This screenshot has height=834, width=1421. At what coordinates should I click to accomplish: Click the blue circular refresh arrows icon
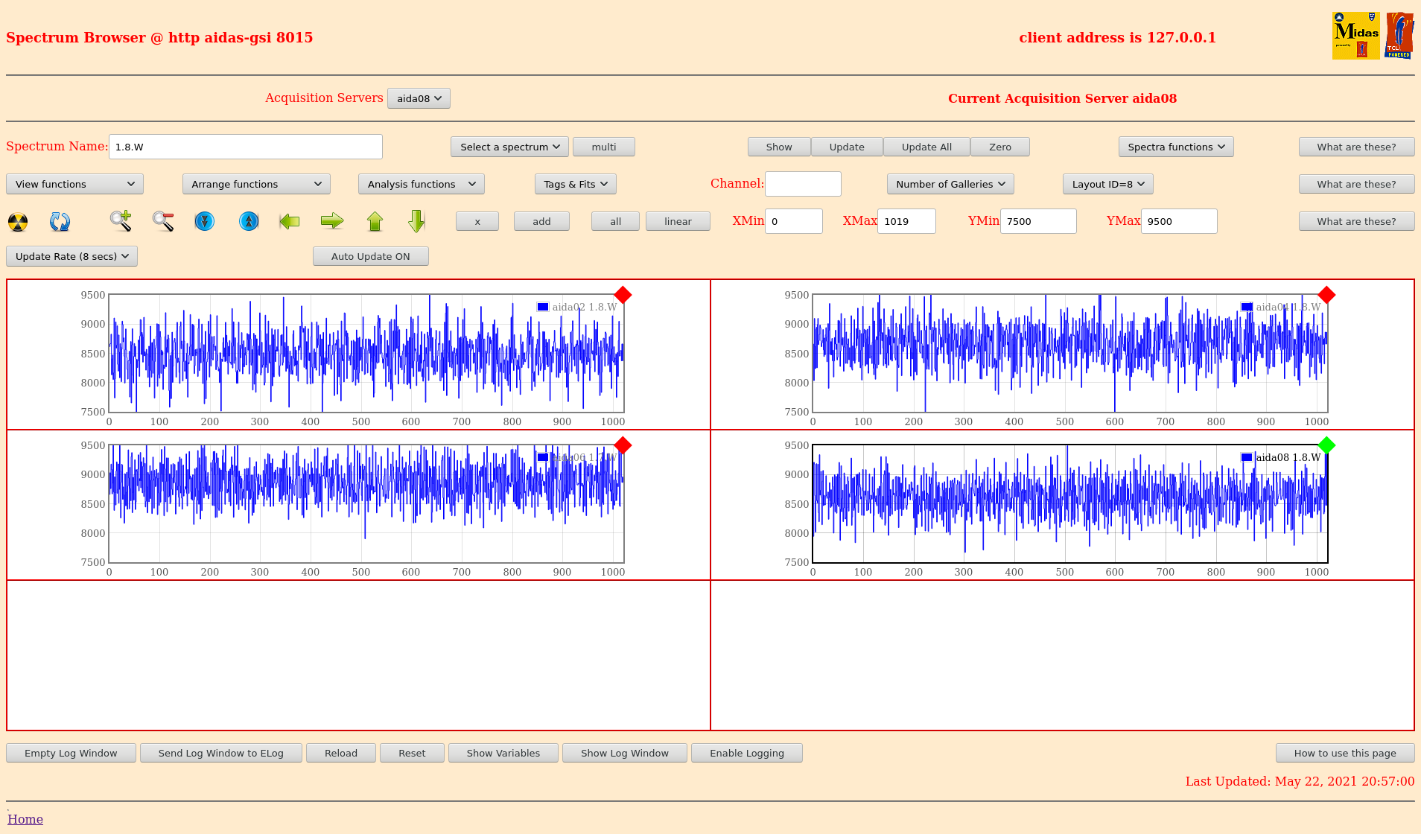click(60, 222)
